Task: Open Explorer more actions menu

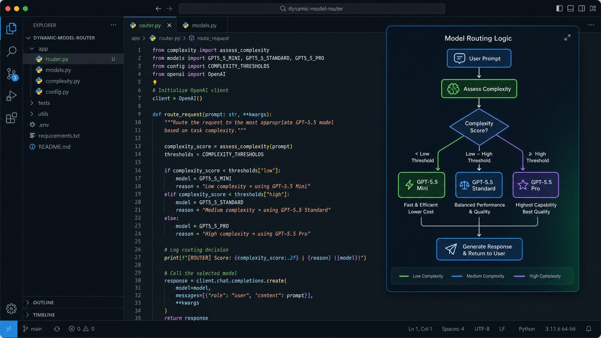Action: coord(113,25)
